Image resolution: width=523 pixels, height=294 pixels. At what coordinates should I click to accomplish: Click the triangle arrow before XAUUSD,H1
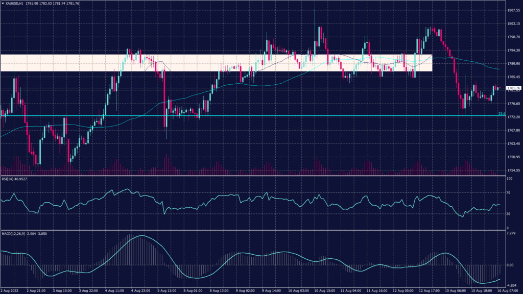(x=3, y=3)
